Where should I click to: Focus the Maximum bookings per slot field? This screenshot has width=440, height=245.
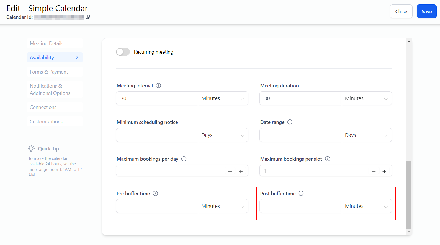point(314,171)
